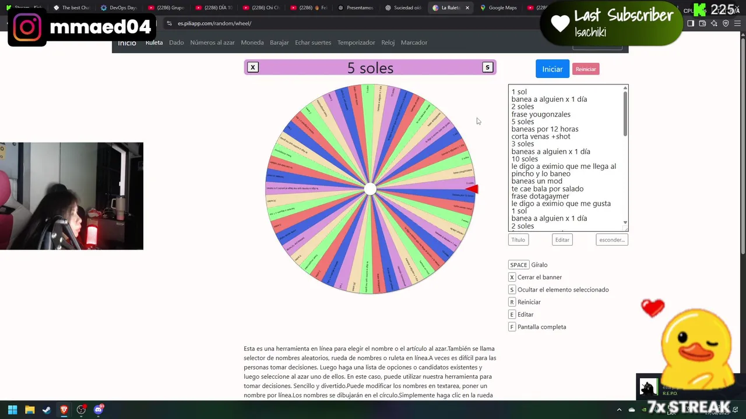
Task: Click the Título button below the list
Action: point(518,240)
